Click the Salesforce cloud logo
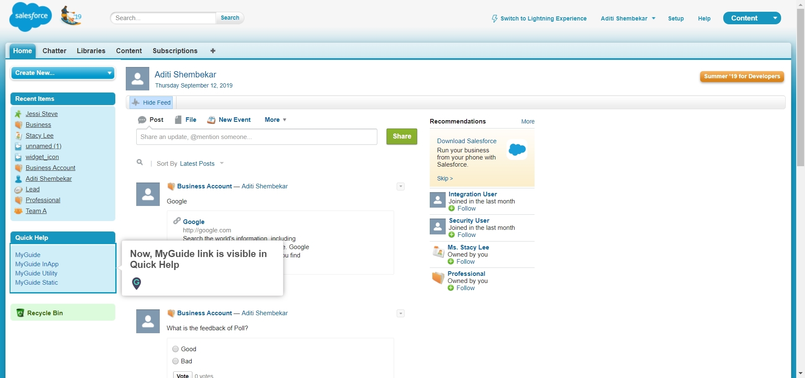The height and width of the screenshot is (378, 805). click(x=31, y=17)
